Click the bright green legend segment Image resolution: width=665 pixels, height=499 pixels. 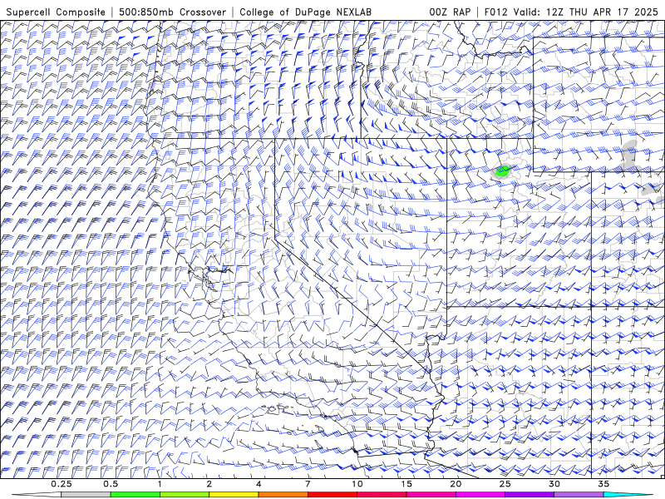[135, 495]
